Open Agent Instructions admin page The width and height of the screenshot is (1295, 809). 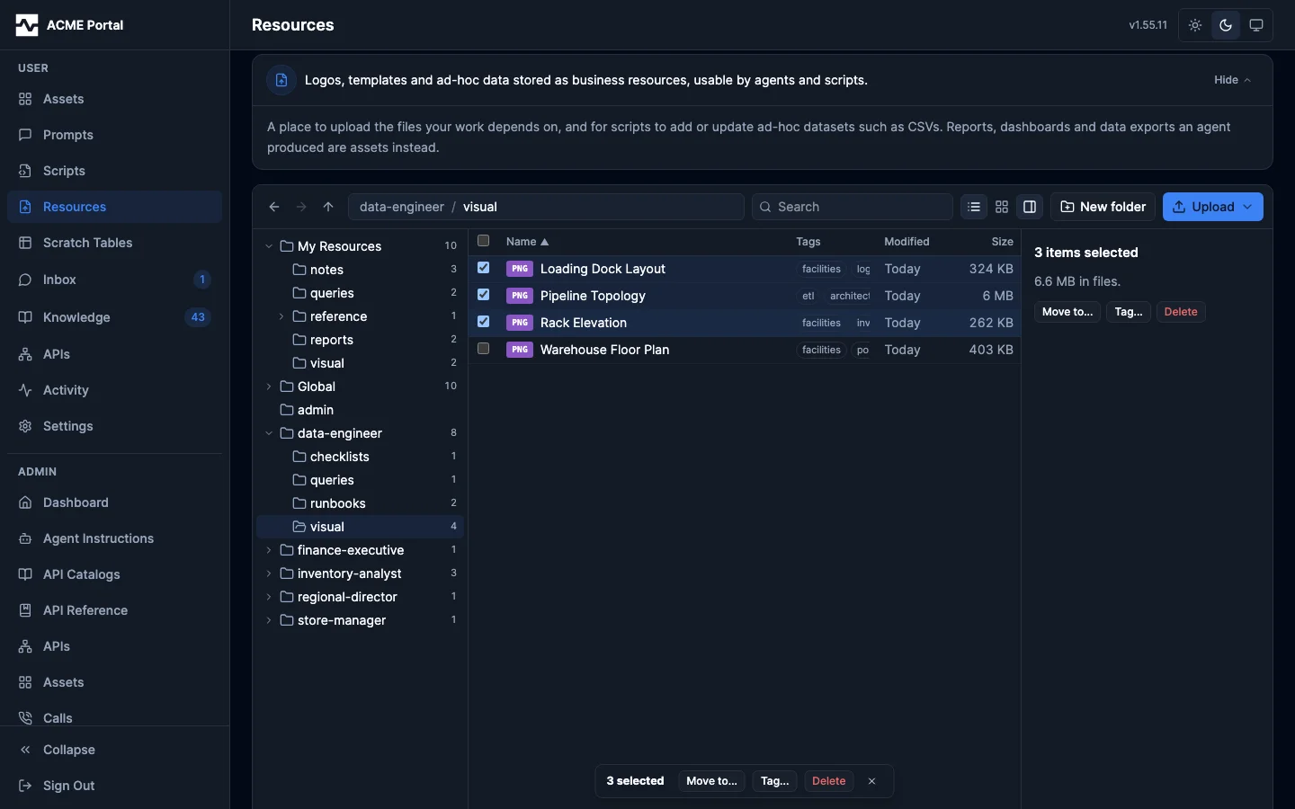click(x=114, y=538)
